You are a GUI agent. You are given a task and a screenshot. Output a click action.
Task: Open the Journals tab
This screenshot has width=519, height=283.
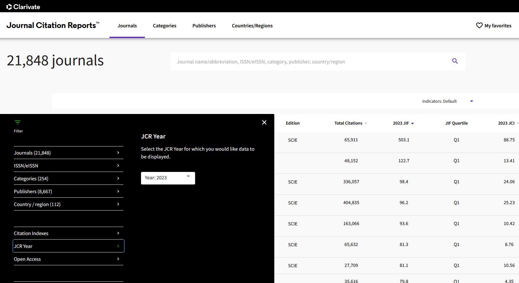(x=127, y=26)
